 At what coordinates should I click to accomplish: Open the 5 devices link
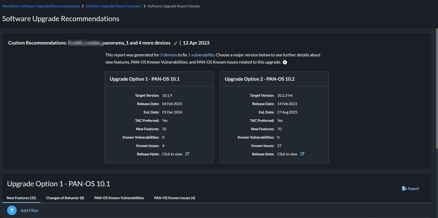[169, 55]
